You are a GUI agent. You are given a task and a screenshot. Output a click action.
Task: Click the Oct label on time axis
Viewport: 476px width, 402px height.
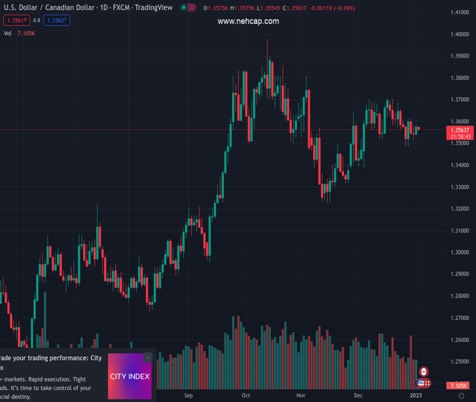[246, 395]
